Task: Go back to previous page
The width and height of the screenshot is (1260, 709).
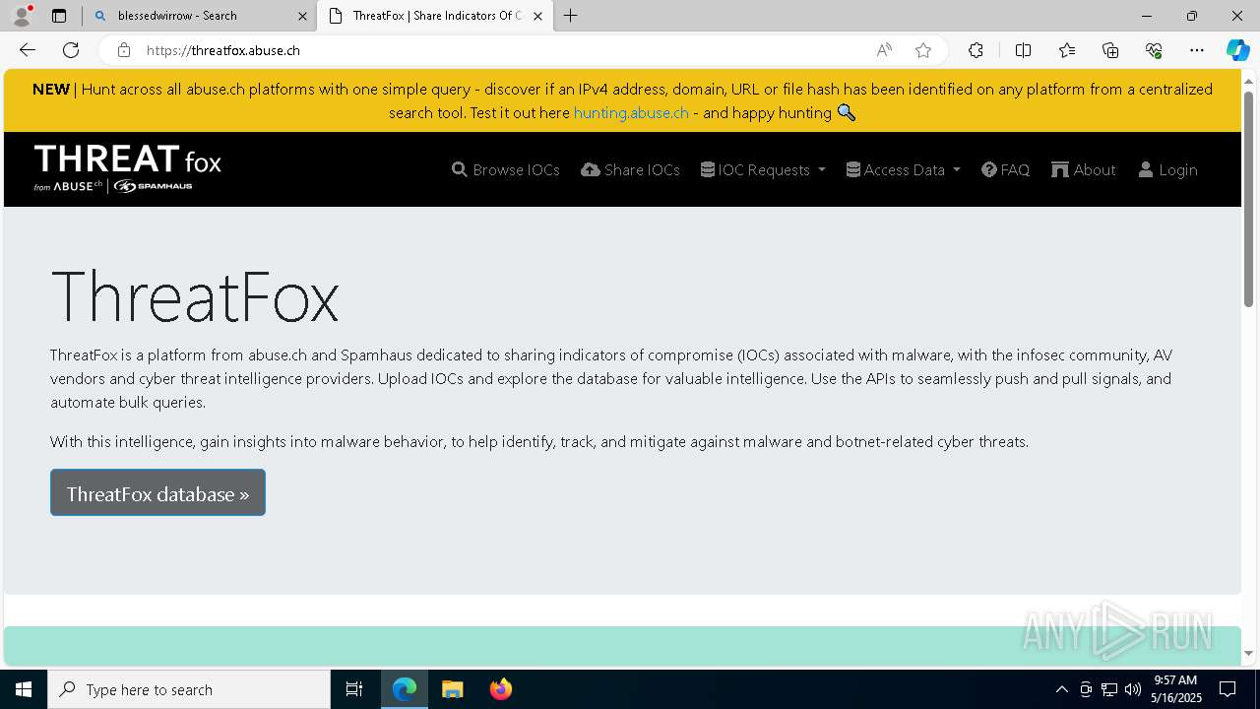Action: pos(28,50)
